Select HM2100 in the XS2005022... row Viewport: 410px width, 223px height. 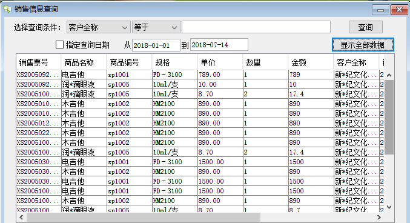[174, 133]
